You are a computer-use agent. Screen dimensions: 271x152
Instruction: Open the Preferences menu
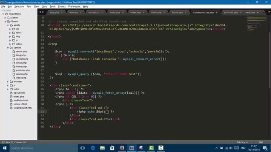(75, 7)
